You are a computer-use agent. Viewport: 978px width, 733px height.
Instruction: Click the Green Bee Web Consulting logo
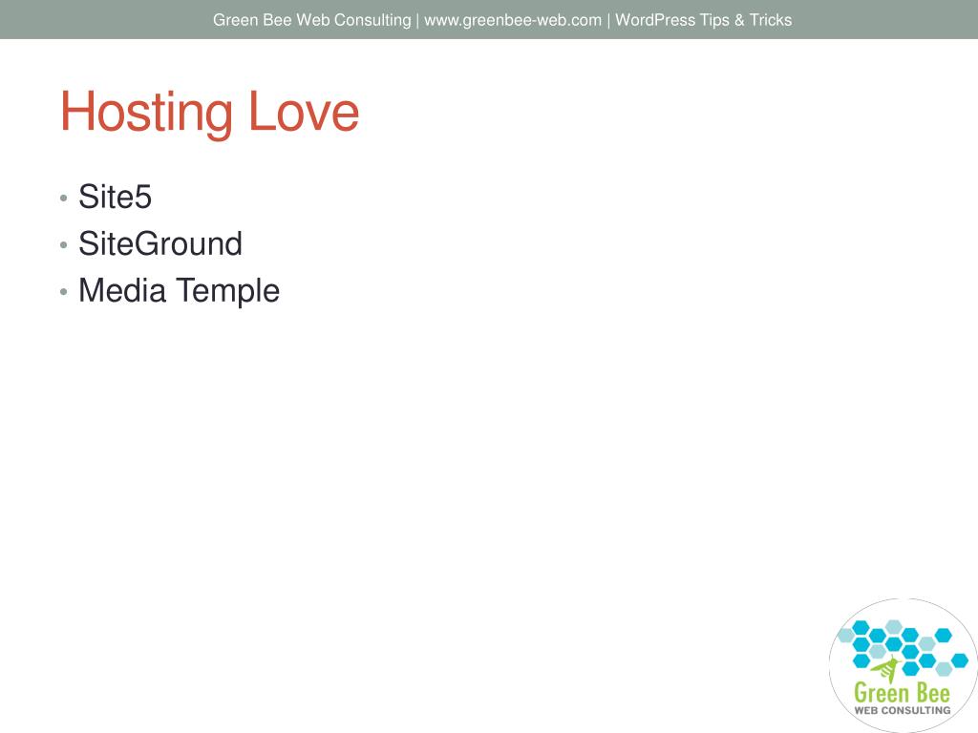click(x=903, y=665)
